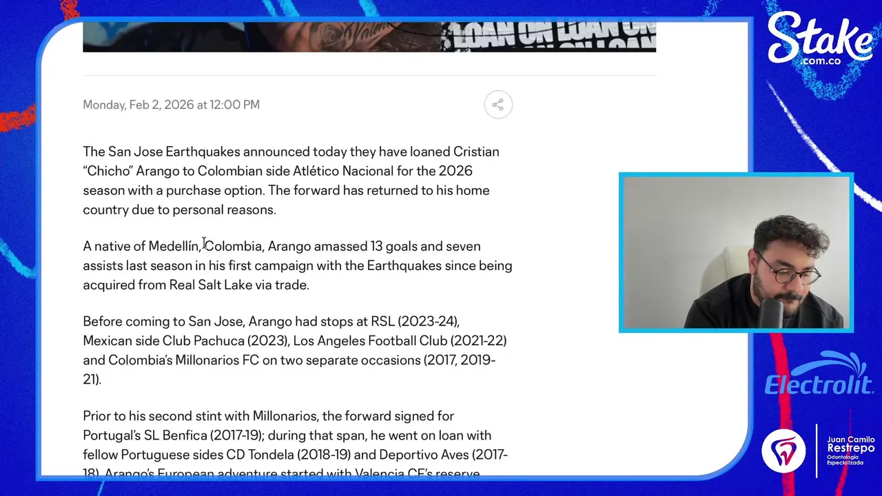Click the date 'Monday, Feb 2, 2026 at 12:00 PM'
Viewport: 882px width, 496px height.
tap(171, 105)
